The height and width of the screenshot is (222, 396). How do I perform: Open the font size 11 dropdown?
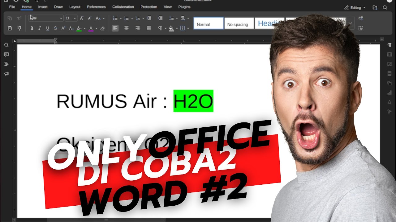pos(75,18)
